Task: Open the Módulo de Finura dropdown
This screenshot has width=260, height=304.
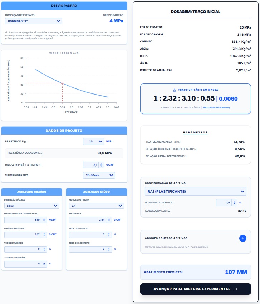Action: 96,206
